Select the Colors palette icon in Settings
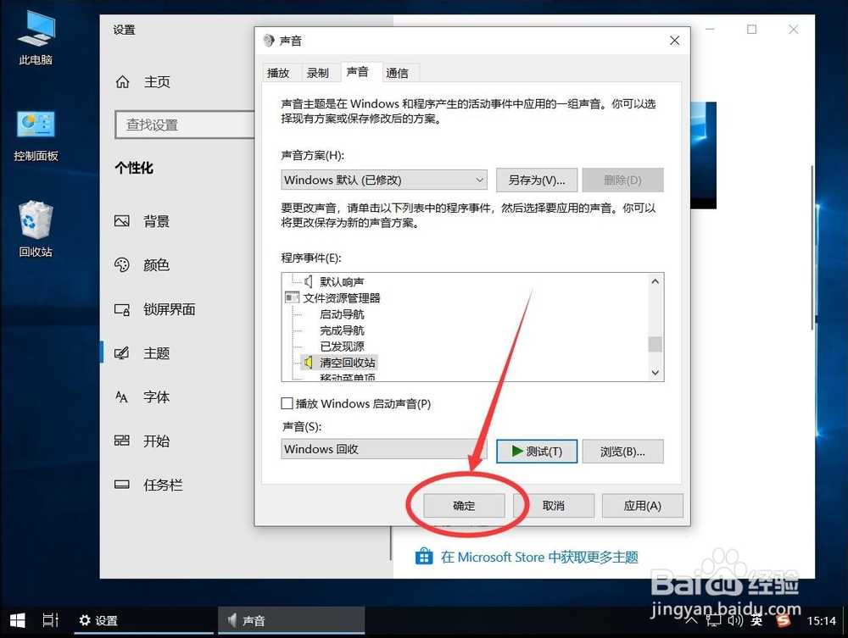This screenshot has width=848, height=638. [121, 264]
